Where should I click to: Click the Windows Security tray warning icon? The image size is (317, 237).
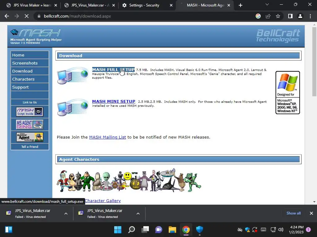[x=247, y=230]
